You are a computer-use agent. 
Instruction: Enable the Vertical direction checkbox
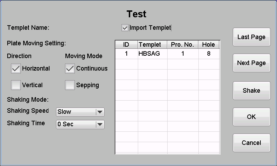point(16,85)
